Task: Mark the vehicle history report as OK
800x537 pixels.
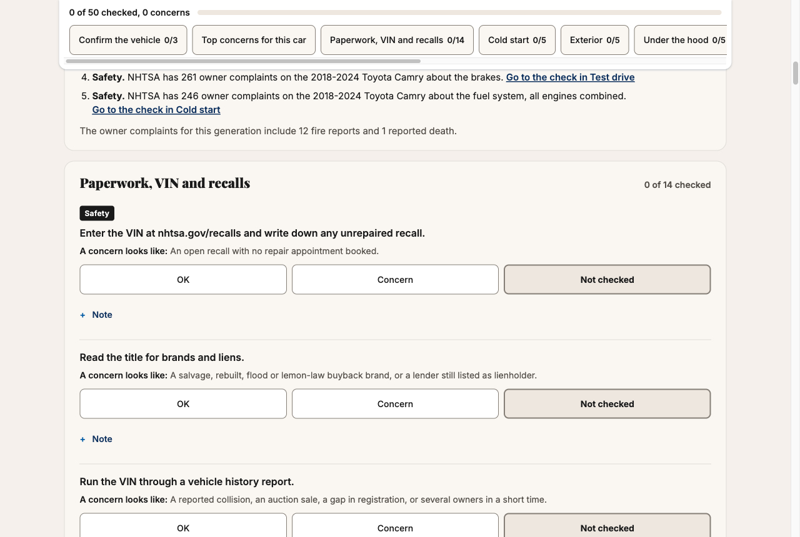Action: tap(183, 526)
